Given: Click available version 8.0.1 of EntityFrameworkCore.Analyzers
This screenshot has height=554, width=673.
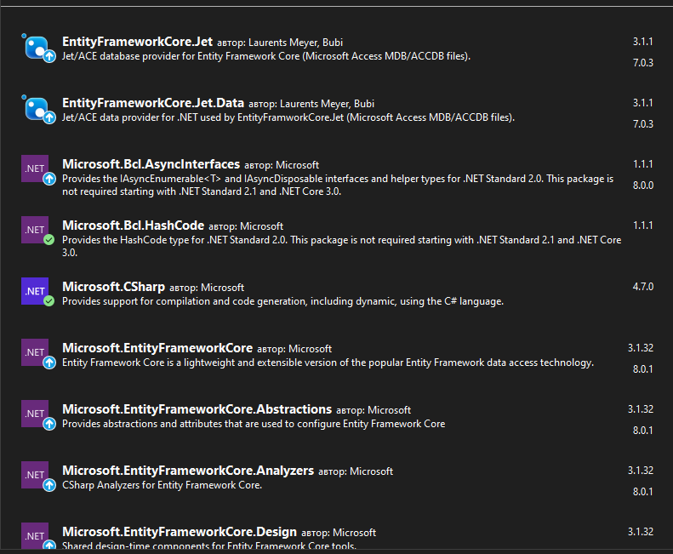Looking at the screenshot, I should tap(643, 492).
